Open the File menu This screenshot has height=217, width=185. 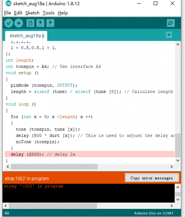pos(7,13)
